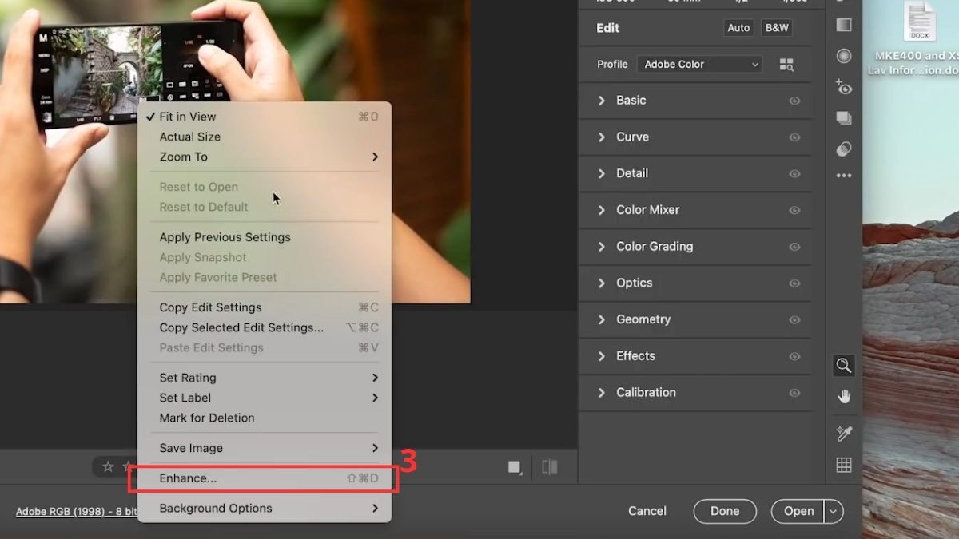Choose Apply Previous Settings
Screen dimensions: 959x539
point(265,237)
